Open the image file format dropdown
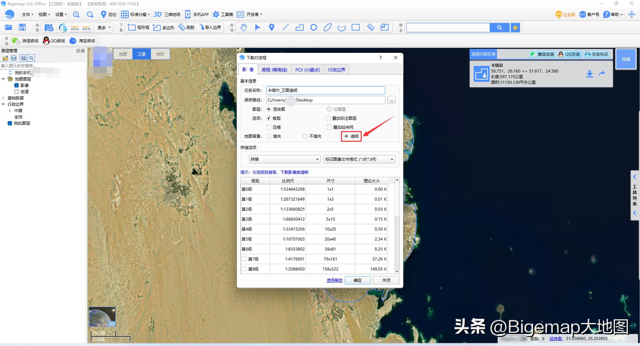Image resolution: width=640 pixels, height=346 pixels. pos(359,159)
